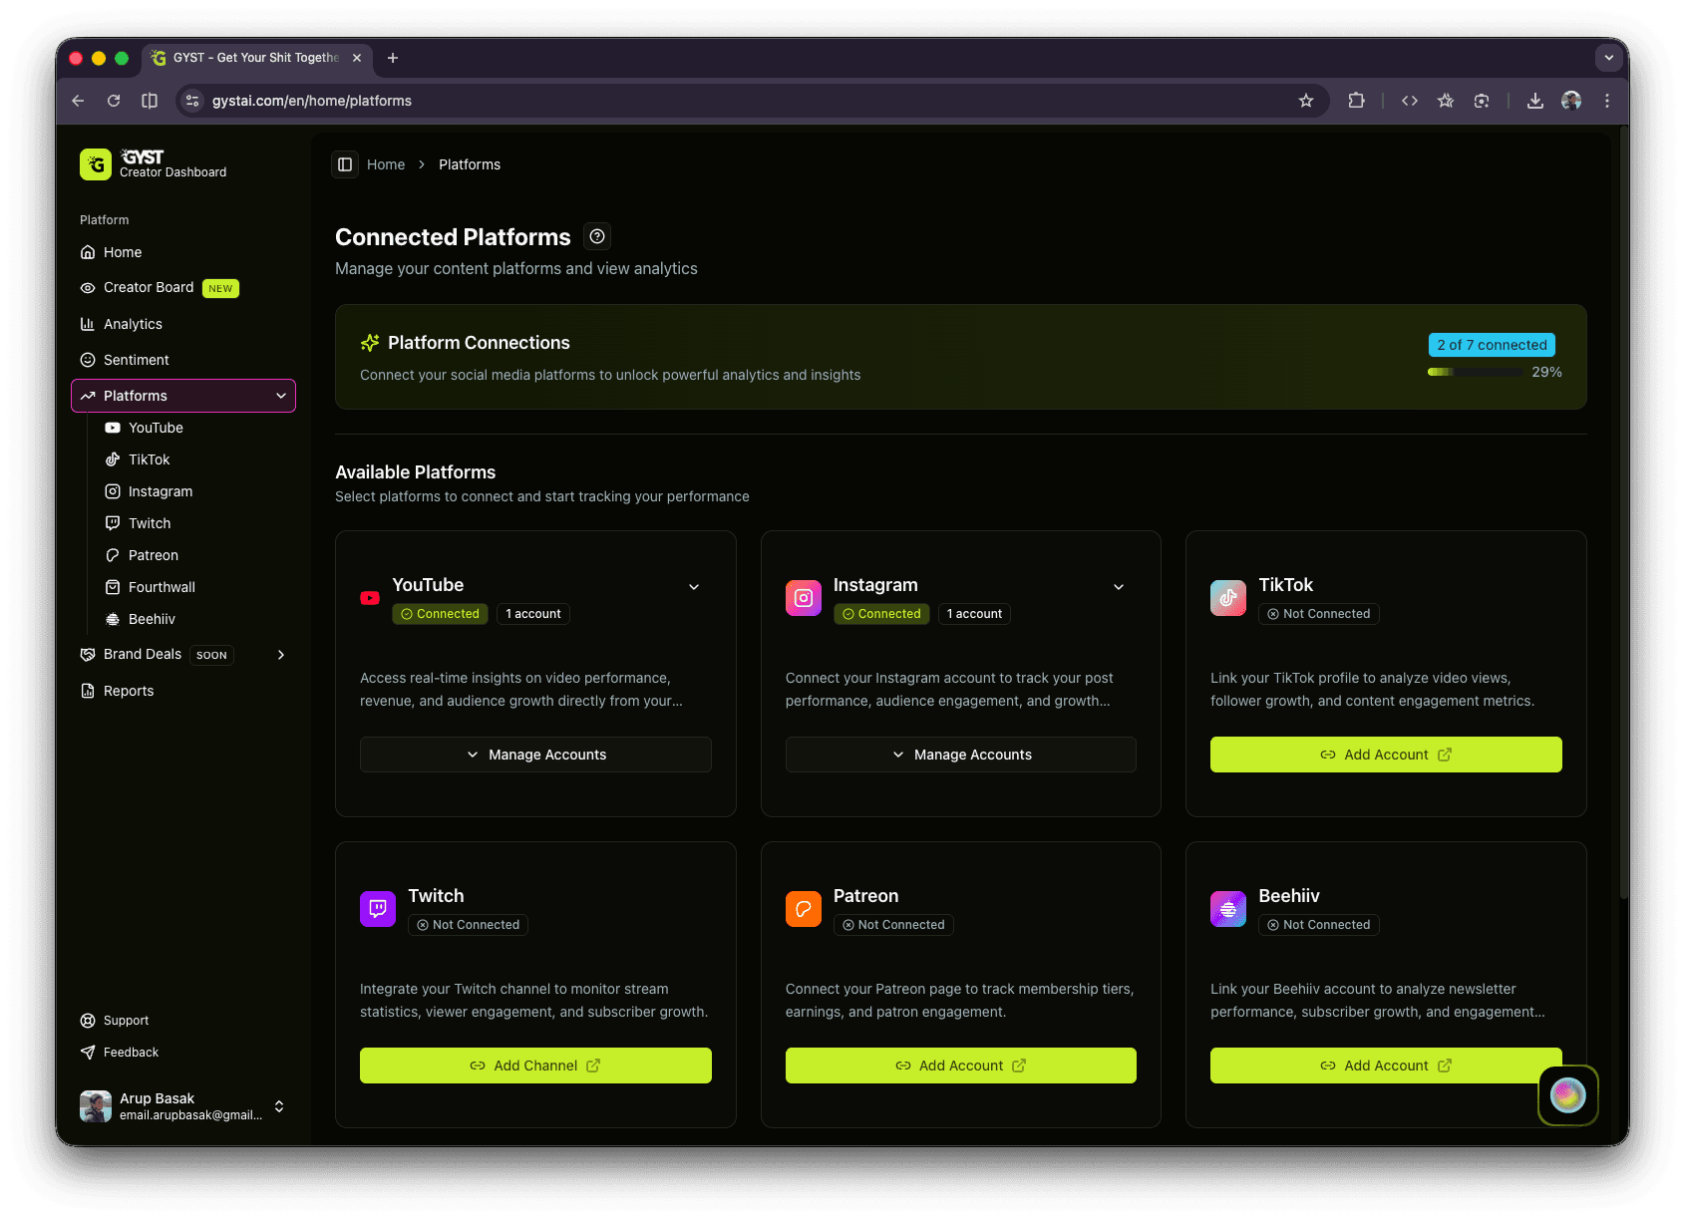Add a Twitch channel
1685x1220 pixels.
coord(535,1066)
